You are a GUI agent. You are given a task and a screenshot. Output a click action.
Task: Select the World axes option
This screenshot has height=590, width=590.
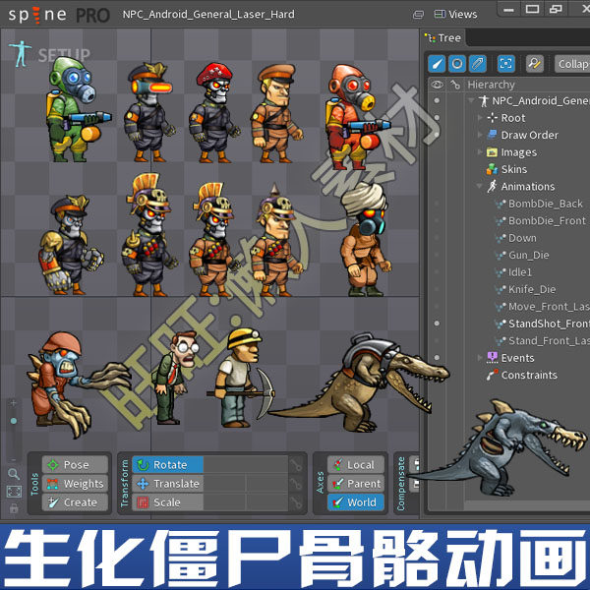[x=356, y=502]
